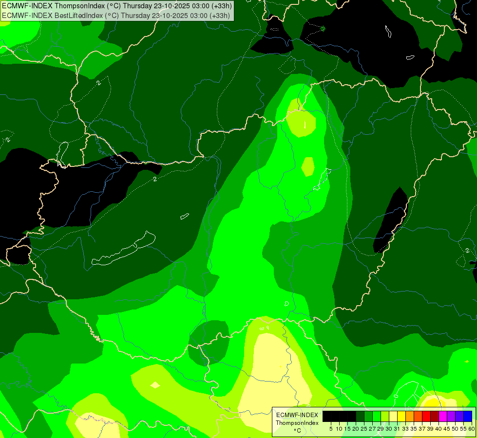This screenshot has width=477, height=438.
Task: Click the ThompsonIndex text in the legend
Action: [297, 423]
